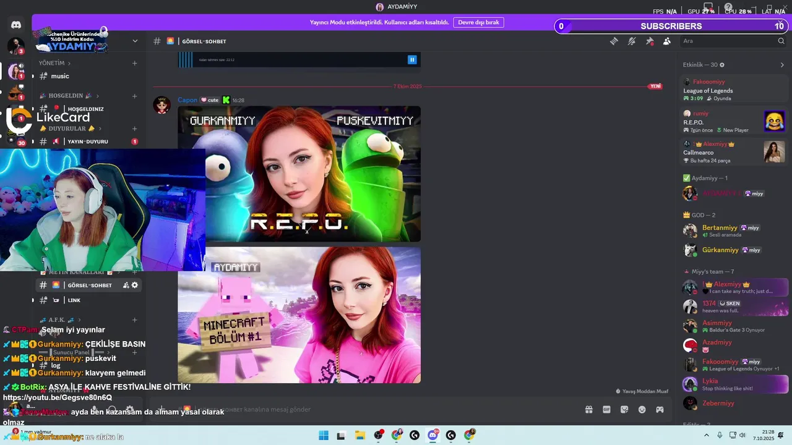This screenshot has height=445, width=792.
Task: Open Task View on taskbar
Action: click(341, 435)
